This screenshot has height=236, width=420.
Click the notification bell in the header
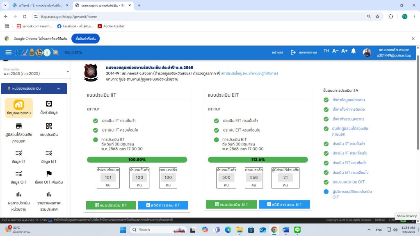(353, 52)
